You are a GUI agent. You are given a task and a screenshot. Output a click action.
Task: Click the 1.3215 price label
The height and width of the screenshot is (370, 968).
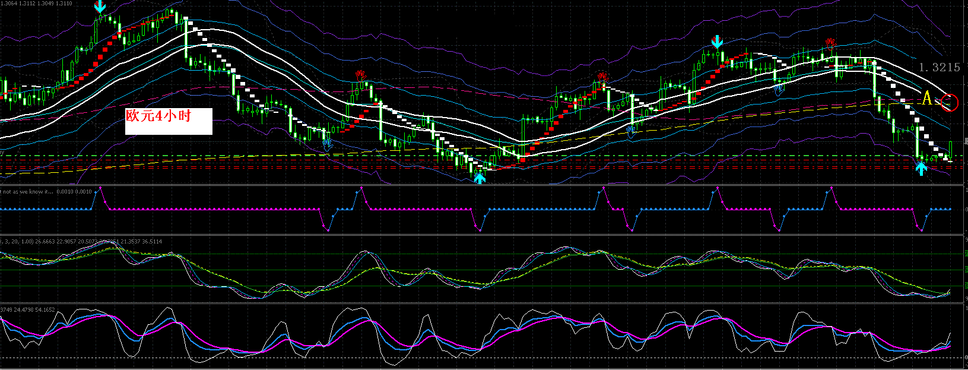939,67
